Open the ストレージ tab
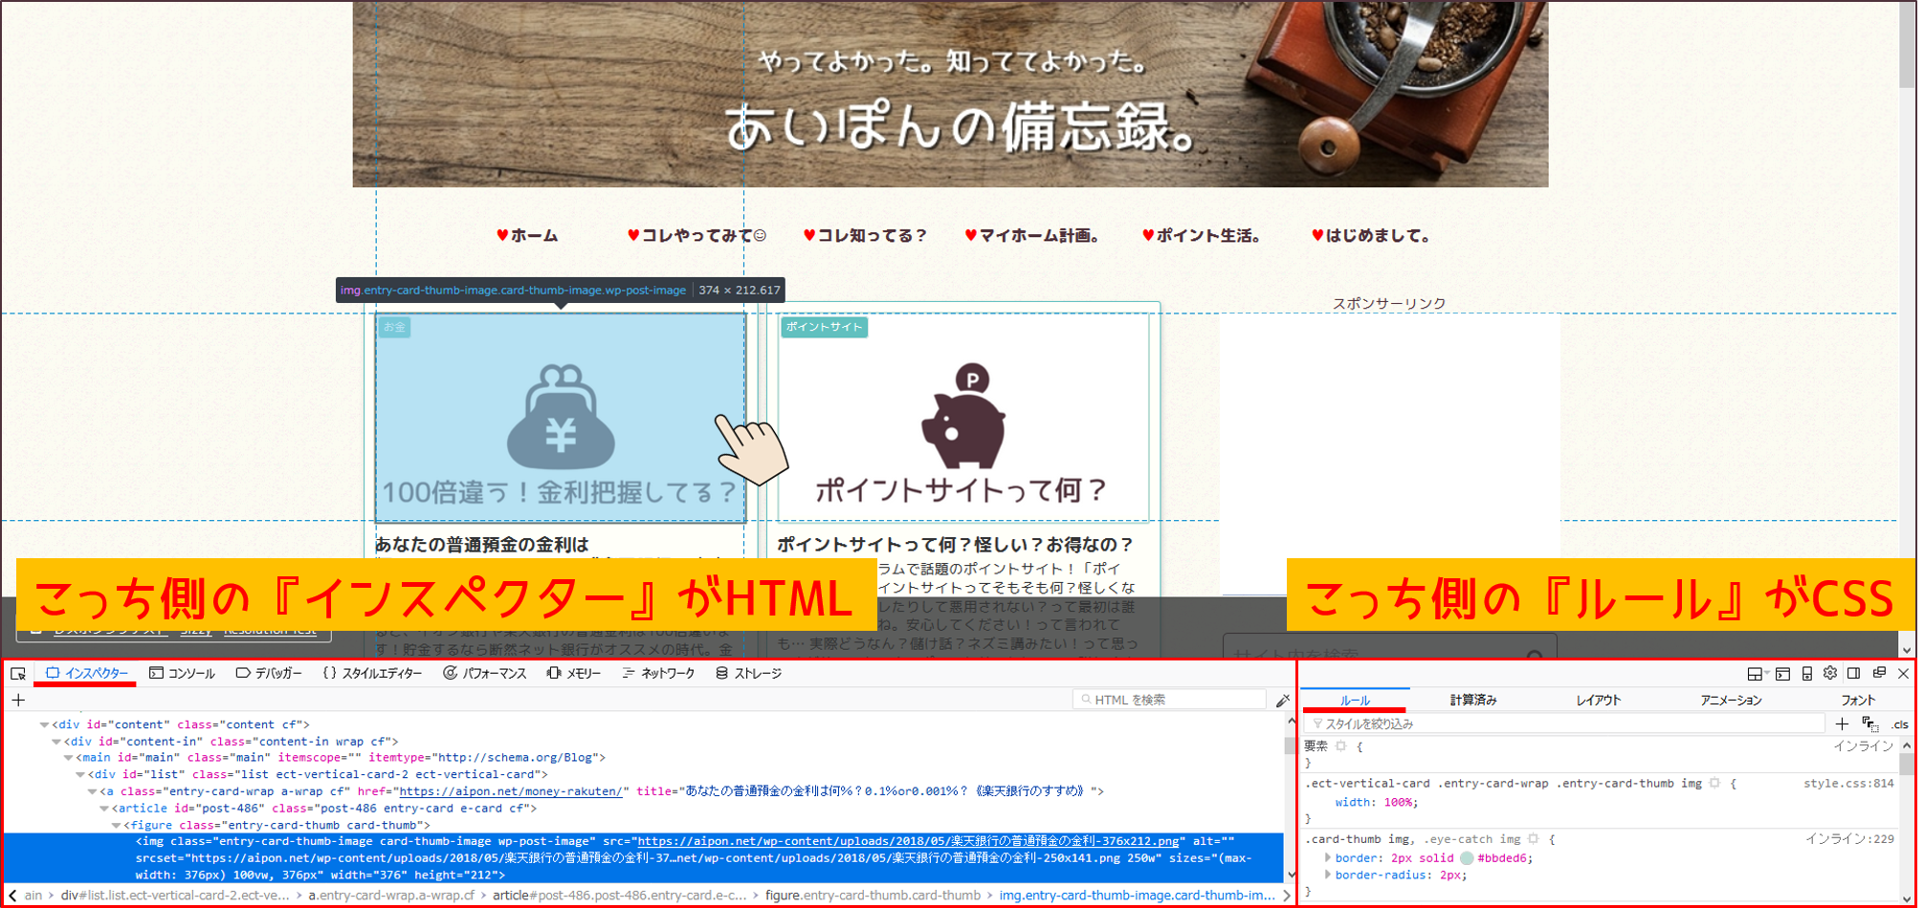This screenshot has height=908, width=1924. (x=748, y=674)
